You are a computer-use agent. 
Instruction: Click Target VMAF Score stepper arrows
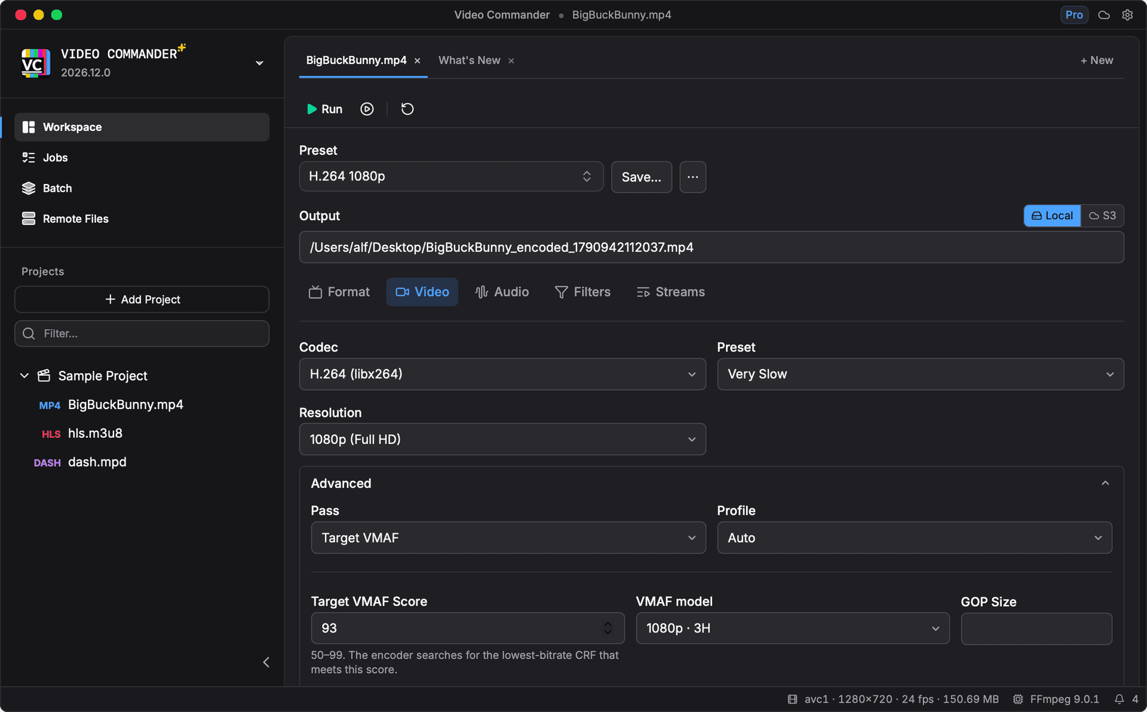608,628
